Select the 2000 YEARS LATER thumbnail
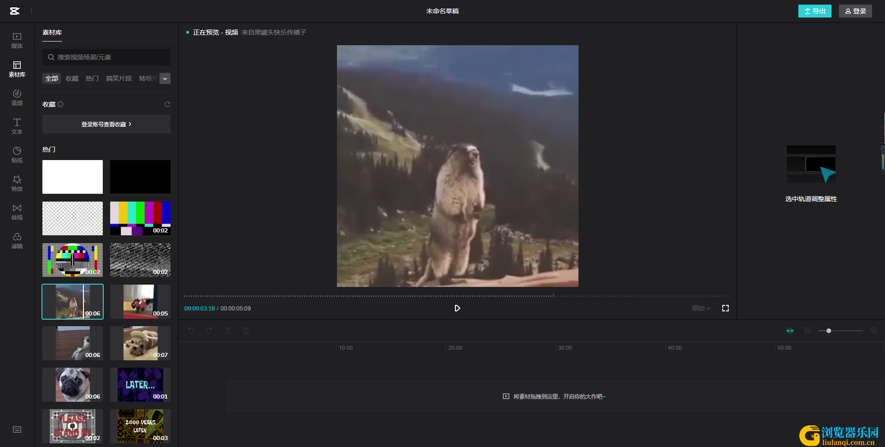Screen dimensions: 885x447 (x=140, y=426)
